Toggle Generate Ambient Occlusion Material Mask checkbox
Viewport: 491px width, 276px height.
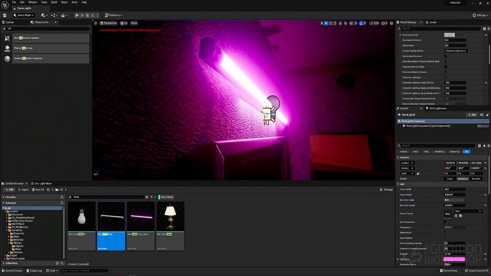pyautogui.click(x=446, y=61)
